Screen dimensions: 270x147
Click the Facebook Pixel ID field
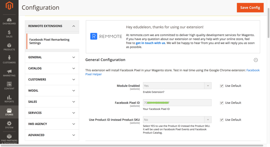[177, 103]
